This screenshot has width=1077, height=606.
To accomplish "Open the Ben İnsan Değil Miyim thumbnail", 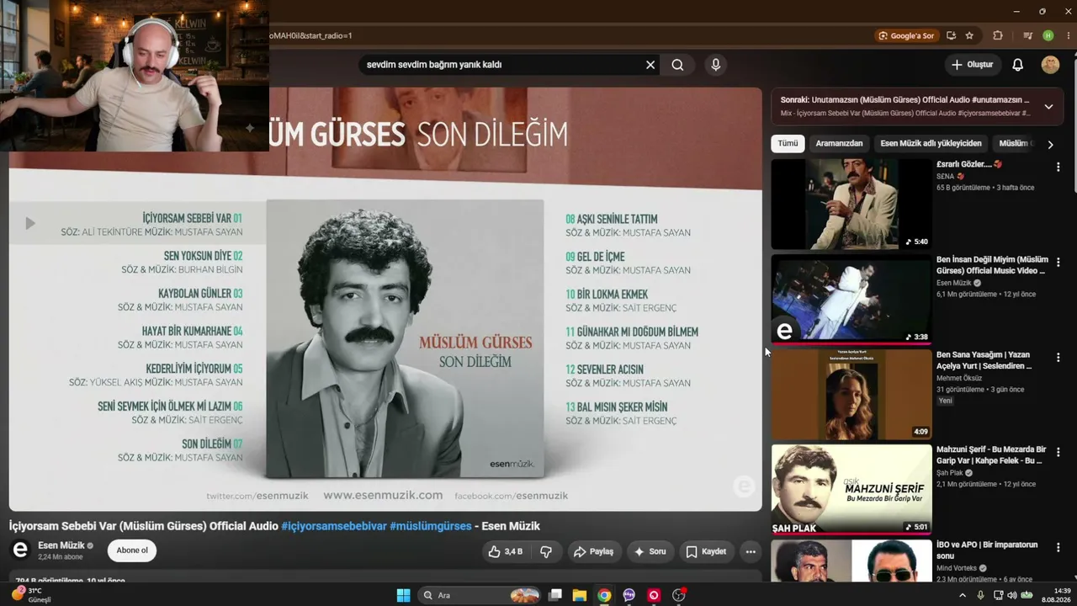I will (x=852, y=300).
